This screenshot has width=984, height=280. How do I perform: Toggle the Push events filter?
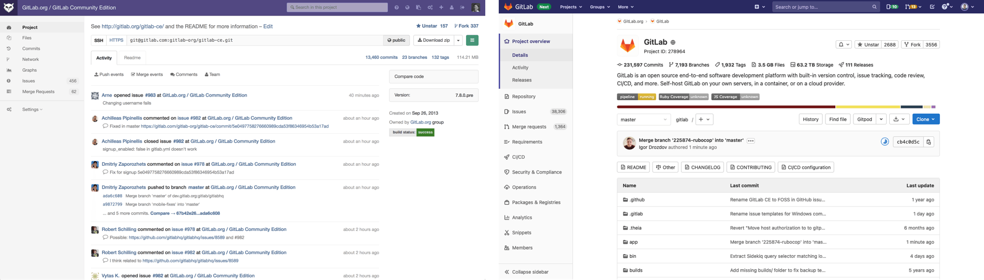[x=109, y=75]
